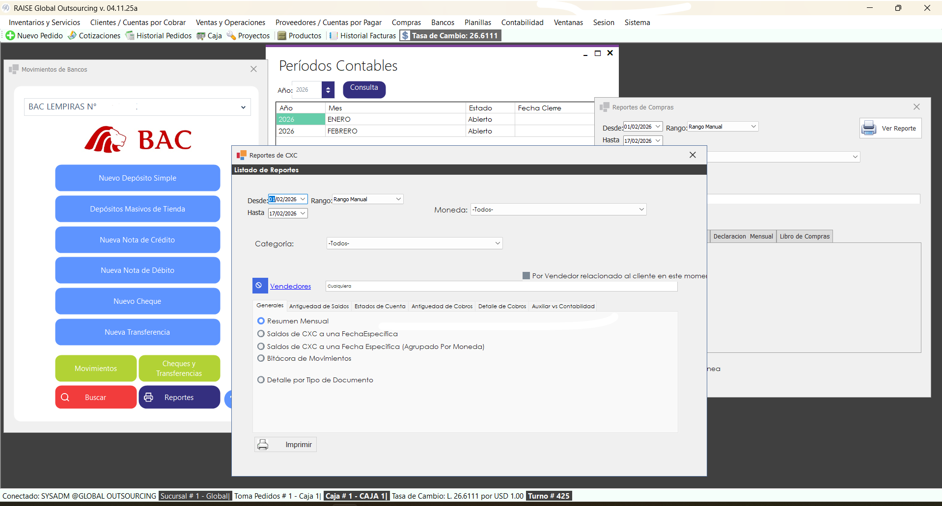Close the Reportes de Compras window
Screen dimensions: 942x506
click(x=916, y=107)
